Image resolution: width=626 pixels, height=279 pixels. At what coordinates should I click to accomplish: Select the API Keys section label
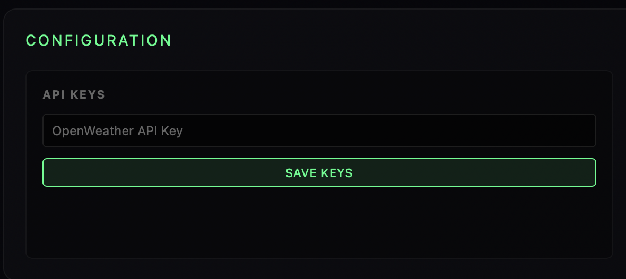tap(74, 95)
